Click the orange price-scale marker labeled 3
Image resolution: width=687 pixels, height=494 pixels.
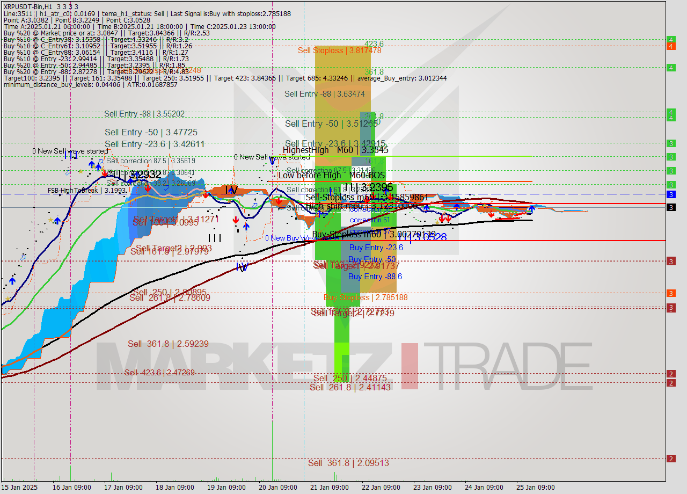pyautogui.click(x=671, y=293)
